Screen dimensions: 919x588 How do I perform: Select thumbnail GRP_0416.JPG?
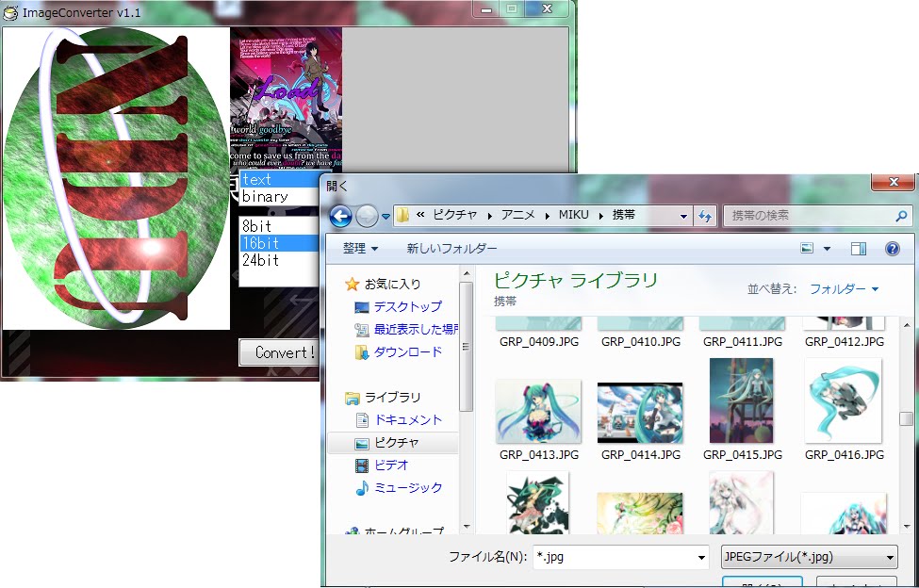pos(844,400)
